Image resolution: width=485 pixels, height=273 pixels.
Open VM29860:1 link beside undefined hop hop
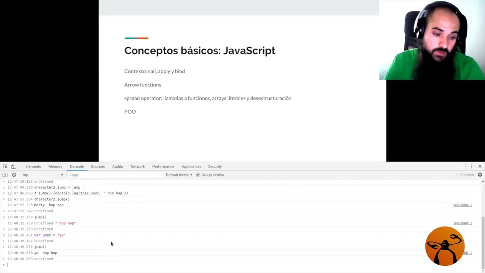click(462, 223)
